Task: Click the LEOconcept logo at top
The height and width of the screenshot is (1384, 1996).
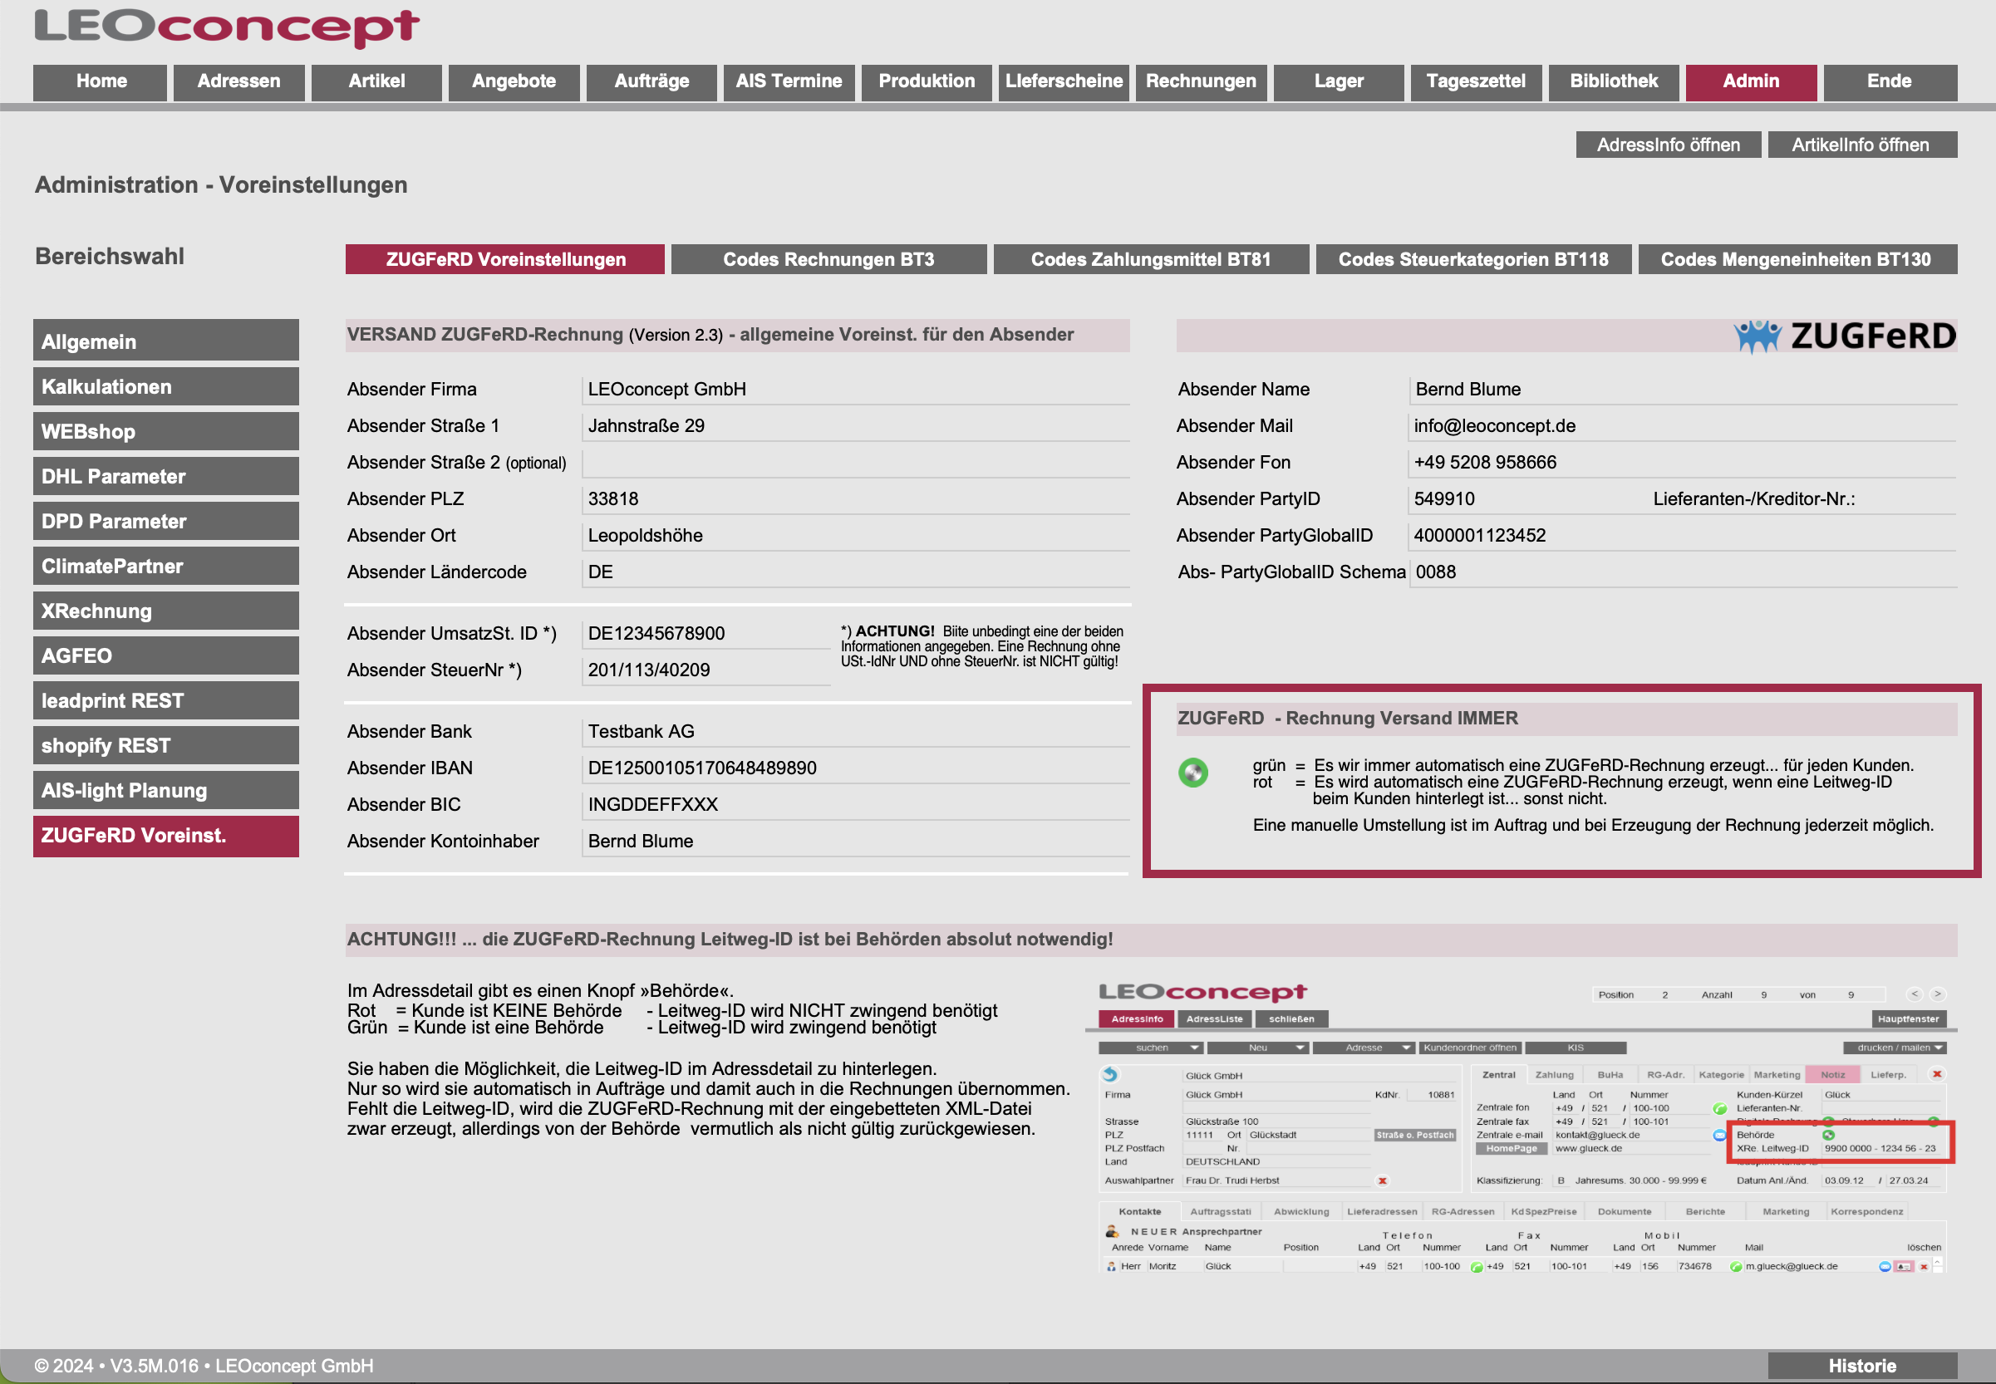Action: 228,27
